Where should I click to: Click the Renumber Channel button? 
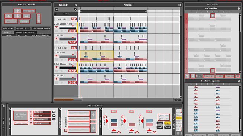pos(41,29)
